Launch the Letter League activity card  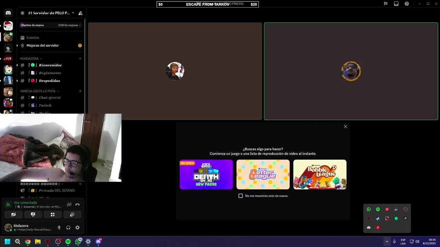pos(263,174)
